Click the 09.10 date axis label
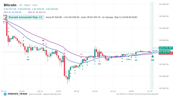Image resolution: width=173 pixels, height=97 pixels. (x=76, y=91)
